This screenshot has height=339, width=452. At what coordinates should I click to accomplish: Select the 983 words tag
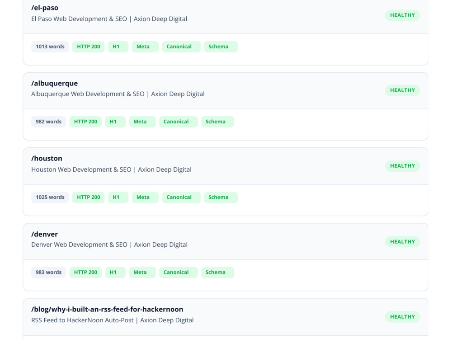pos(49,273)
